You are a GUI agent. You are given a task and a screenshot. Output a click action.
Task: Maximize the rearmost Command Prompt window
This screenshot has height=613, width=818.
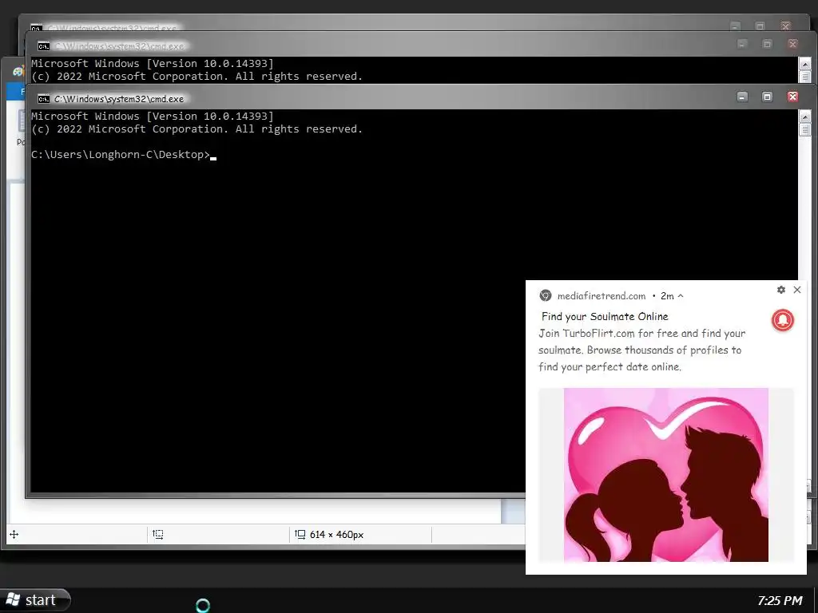point(760,26)
